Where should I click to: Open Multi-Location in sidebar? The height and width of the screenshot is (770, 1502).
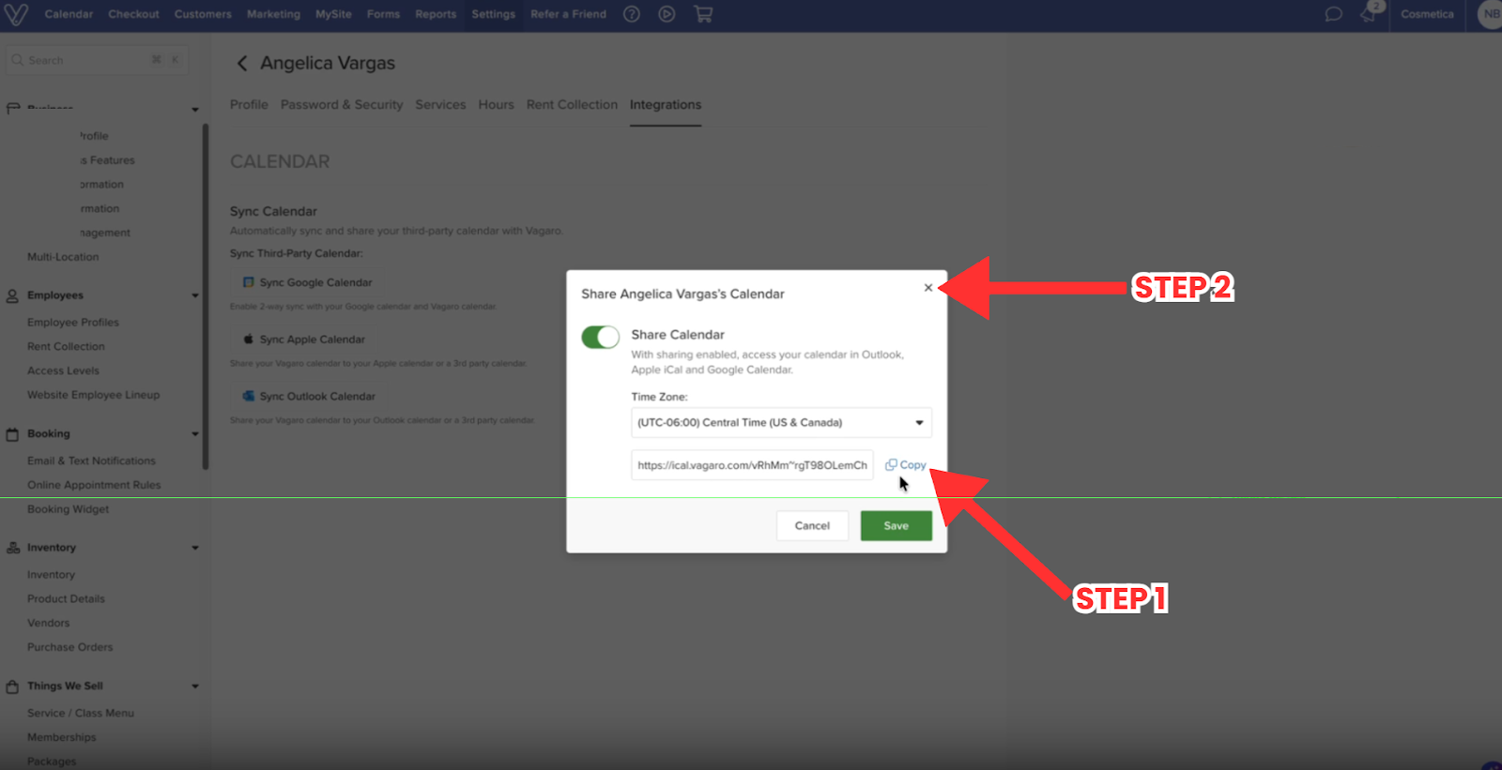click(63, 257)
